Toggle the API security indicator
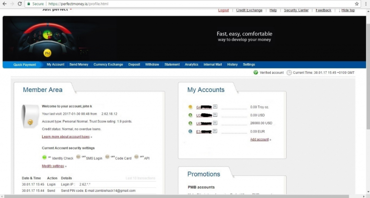Viewport: 370px width, 198px height. click(x=136, y=157)
